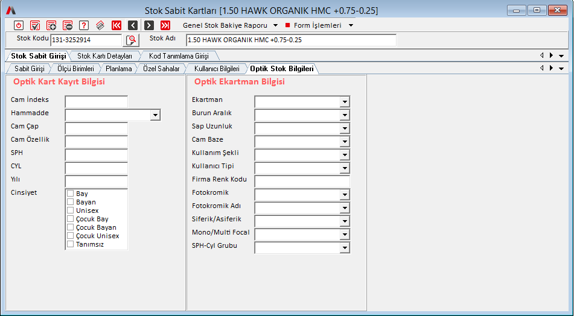
Task: Tick the Bay checkbox
Action: (70, 194)
